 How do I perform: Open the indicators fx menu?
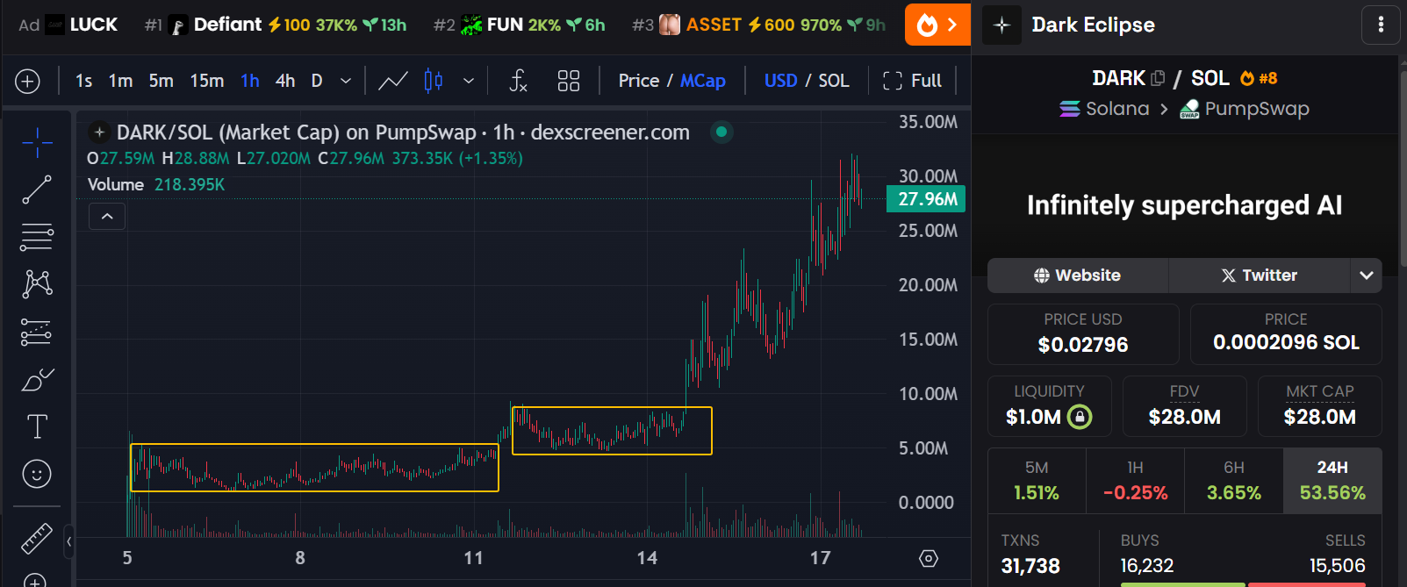[518, 81]
